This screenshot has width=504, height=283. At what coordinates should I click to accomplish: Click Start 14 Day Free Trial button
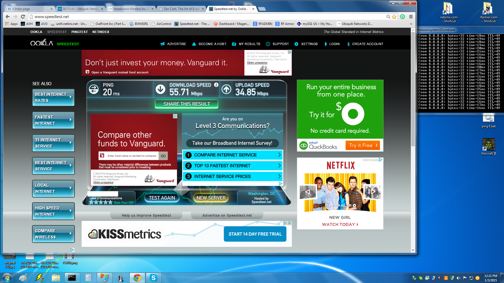[x=255, y=234]
